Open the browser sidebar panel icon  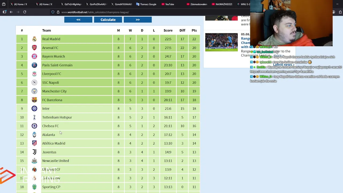(x=5, y=12)
